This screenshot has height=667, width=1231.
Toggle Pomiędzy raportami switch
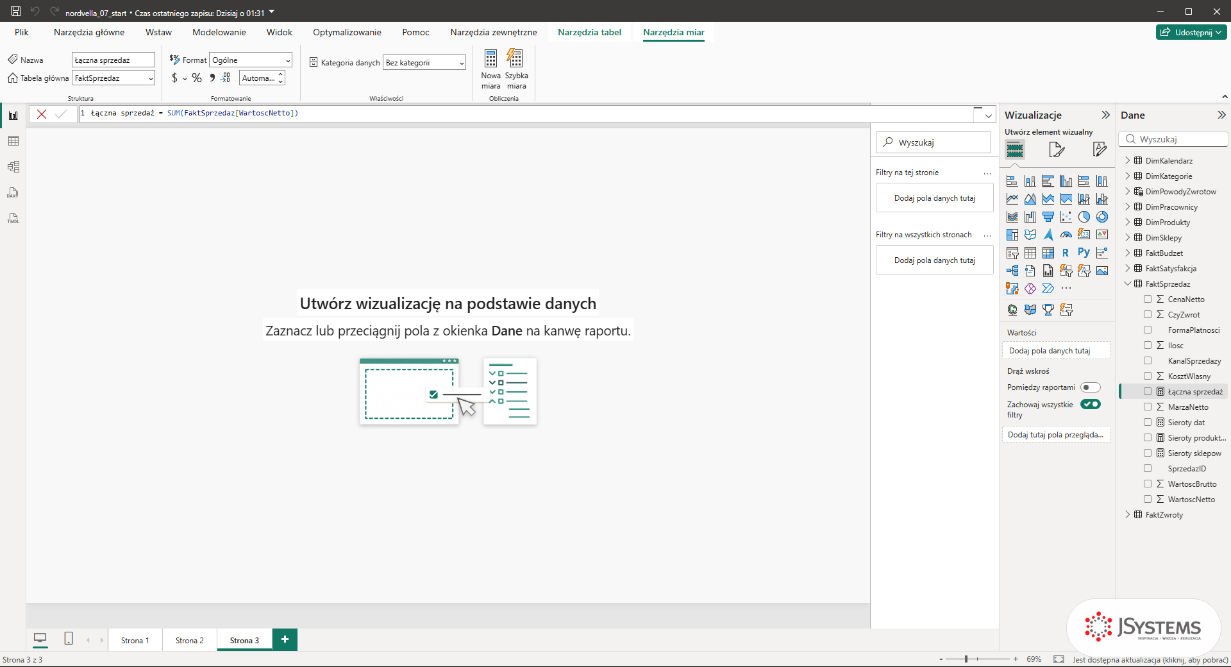point(1090,387)
